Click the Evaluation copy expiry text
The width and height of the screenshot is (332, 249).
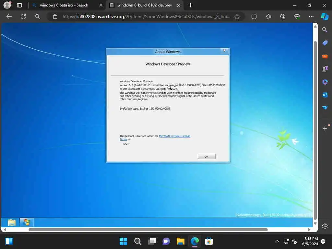tap(145, 109)
